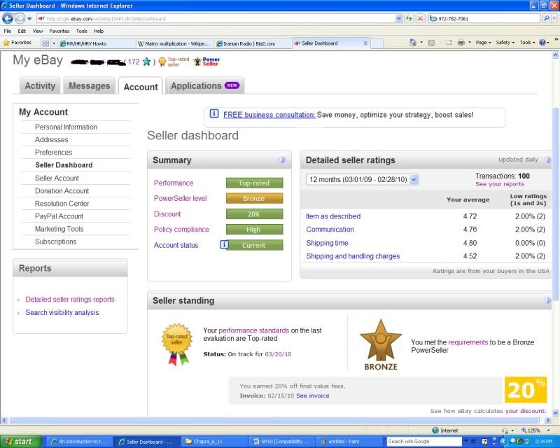Click the Shipping and handling charges link
Viewport: 560px width, 448px height.
(353, 256)
